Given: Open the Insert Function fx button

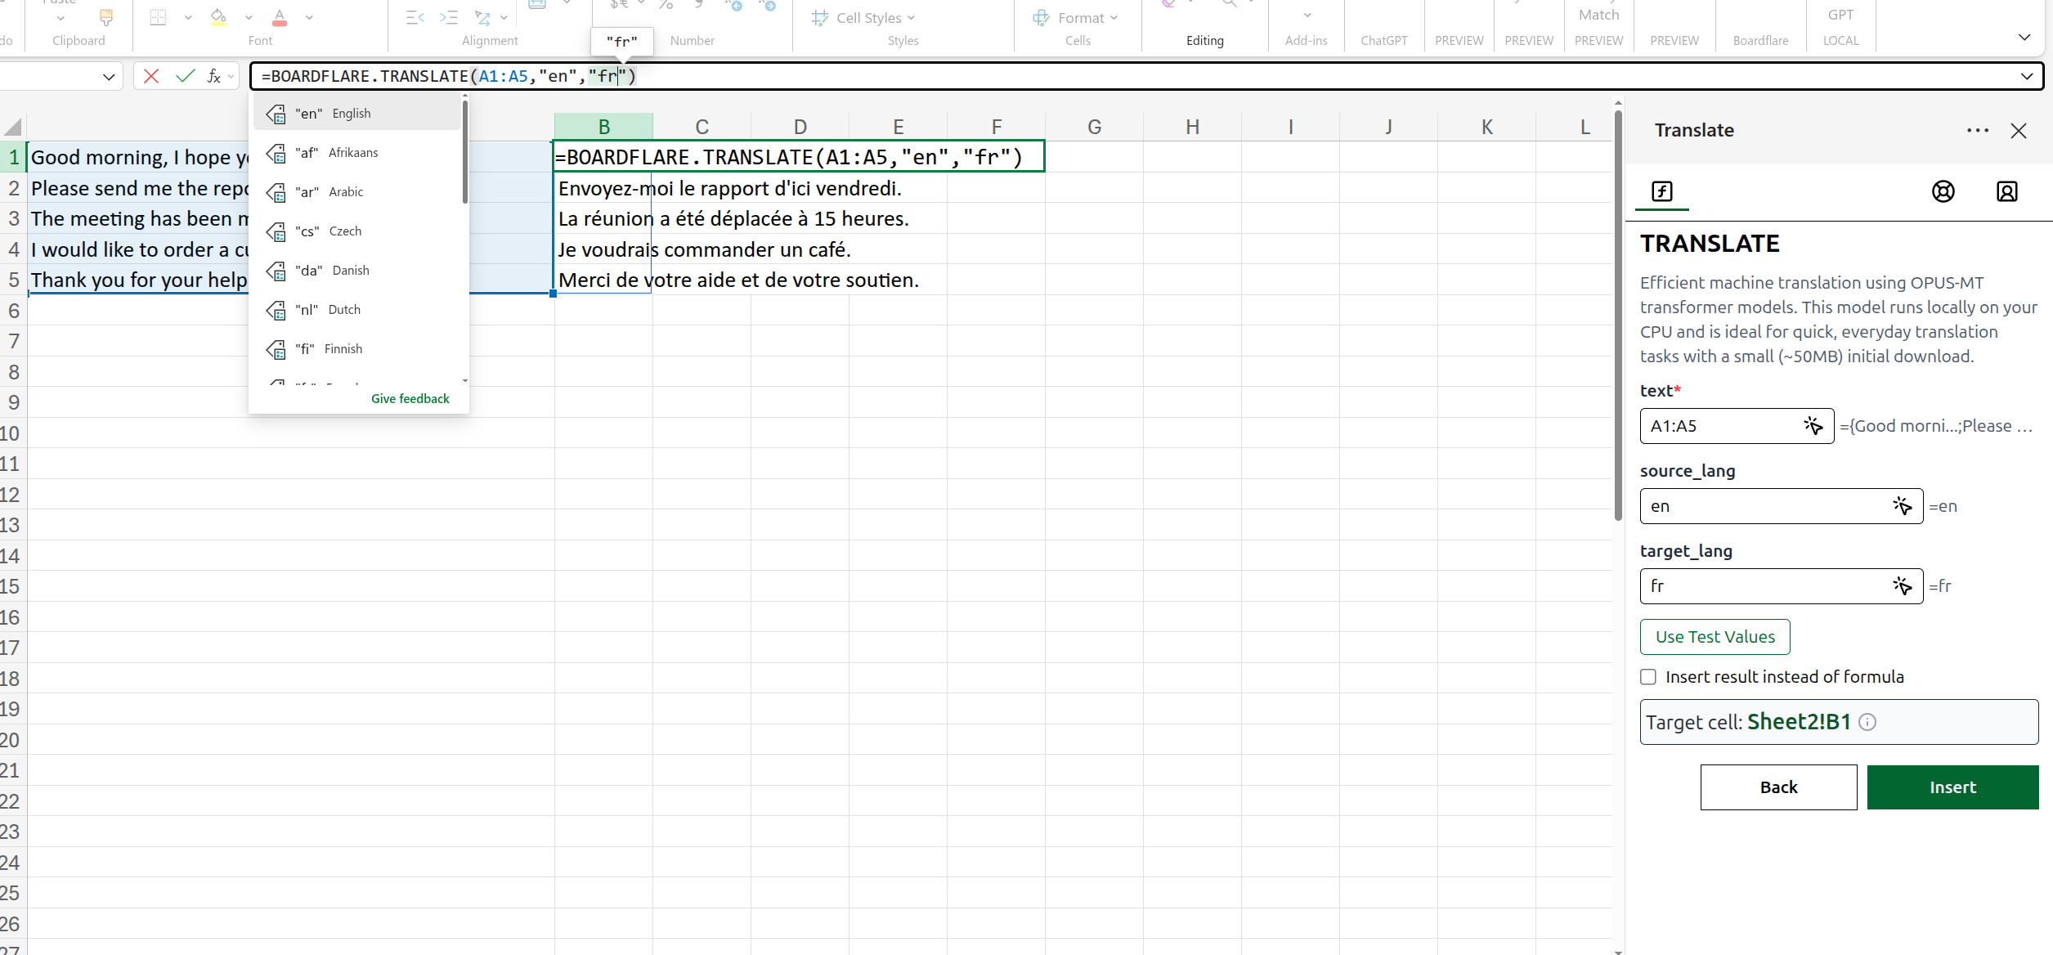Looking at the screenshot, I should pyautogui.click(x=214, y=76).
